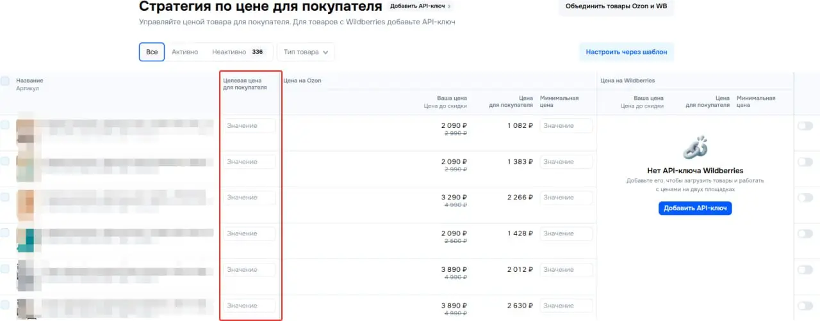The width and height of the screenshot is (820, 321).
Task: Focus target price field in 2 012 ₽ row
Action: (x=249, y=270)
